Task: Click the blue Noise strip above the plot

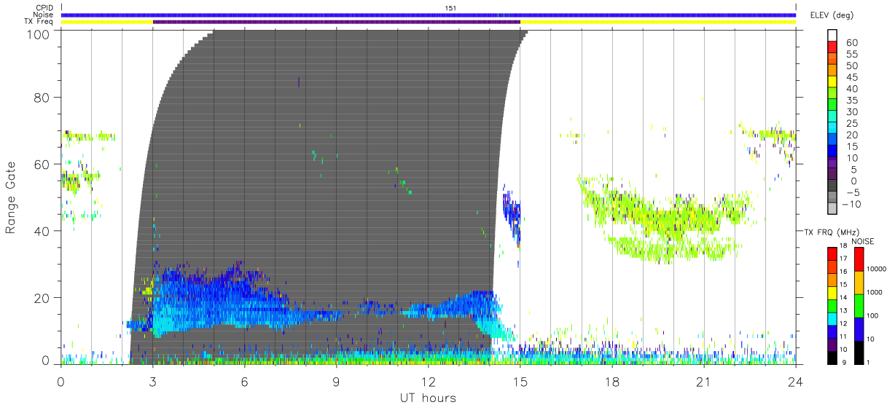Action: click(429, 15)
